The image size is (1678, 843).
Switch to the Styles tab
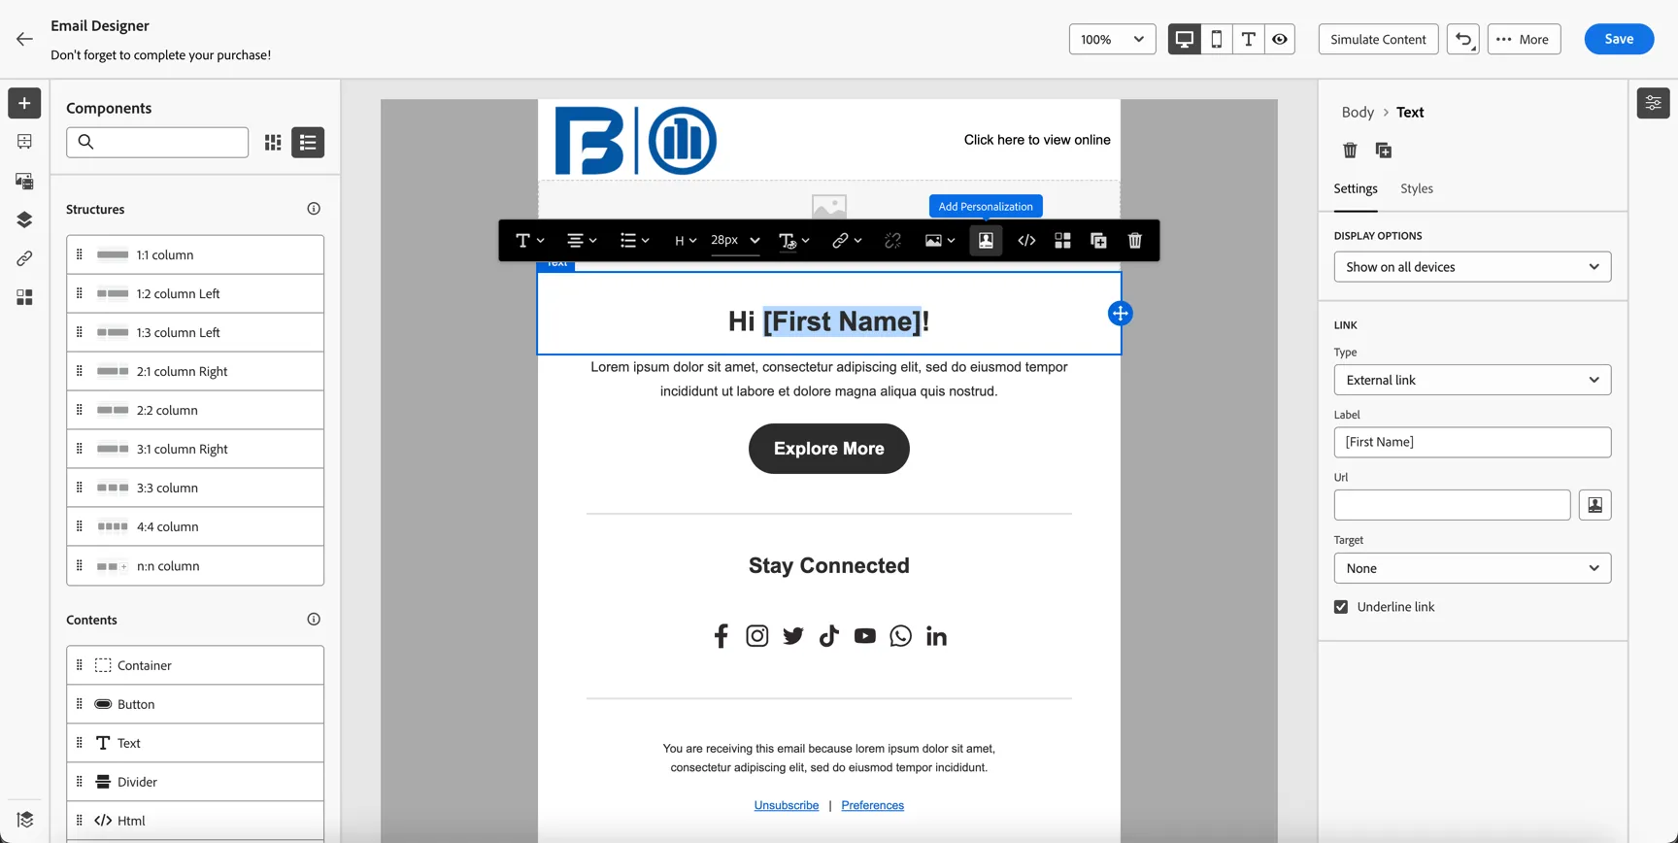pyautogui.click(x=1417, y=188)
